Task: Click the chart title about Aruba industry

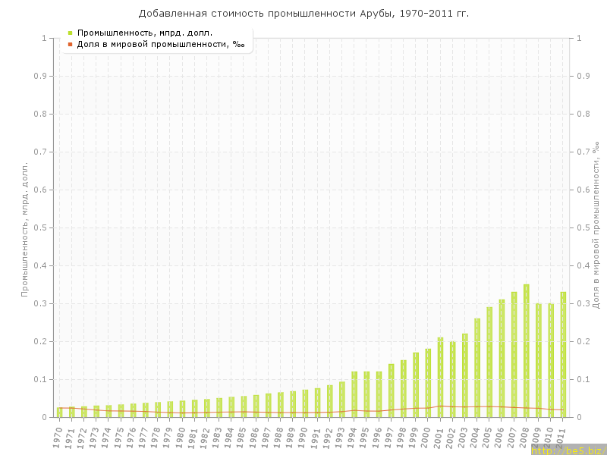Action: [303, 14]
